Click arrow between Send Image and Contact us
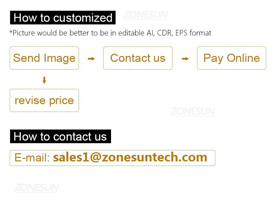Image resolution: width=276 pixels, height=206 pixels. click(92, 59)
